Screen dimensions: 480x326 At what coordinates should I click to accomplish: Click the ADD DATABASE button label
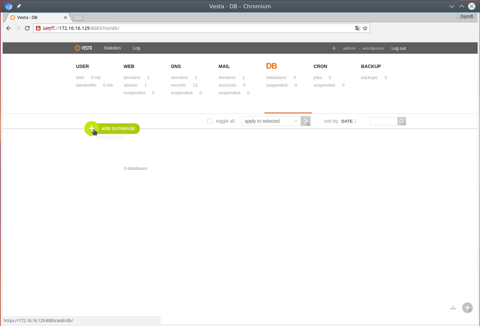pyautogui.click(x=118, y=129)
